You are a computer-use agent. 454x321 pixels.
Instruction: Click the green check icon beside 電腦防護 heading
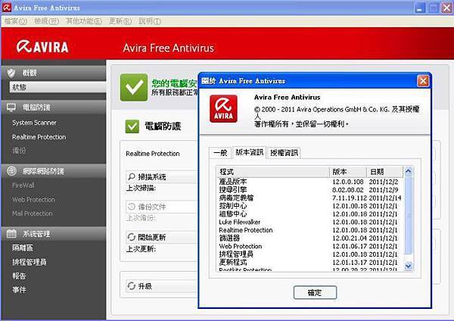[132, 126]
